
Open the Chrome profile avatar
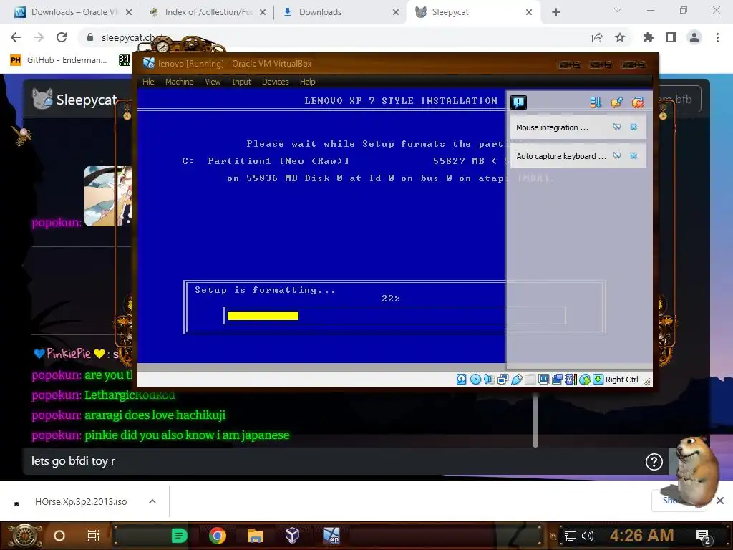coord(694,37)
